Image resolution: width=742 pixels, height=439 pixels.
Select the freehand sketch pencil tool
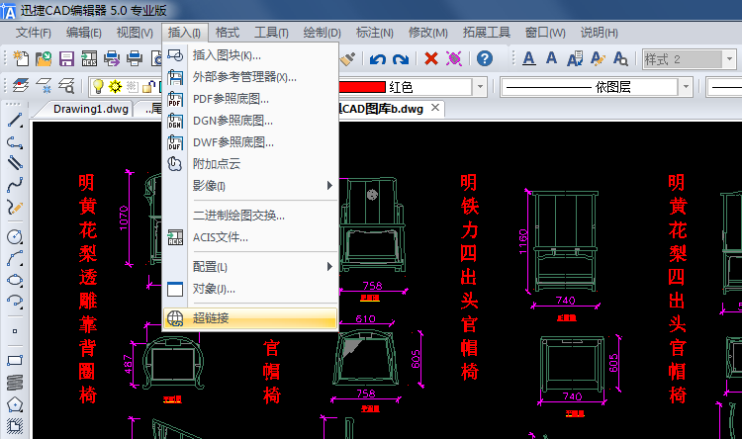[x=15, y=207]
